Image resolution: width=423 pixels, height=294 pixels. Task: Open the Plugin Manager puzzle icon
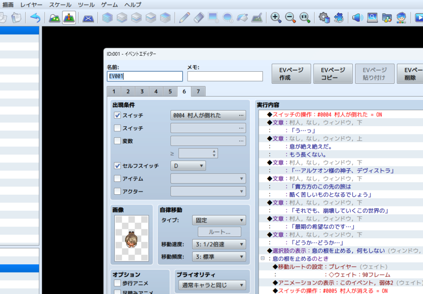click(x=338, y=18)
